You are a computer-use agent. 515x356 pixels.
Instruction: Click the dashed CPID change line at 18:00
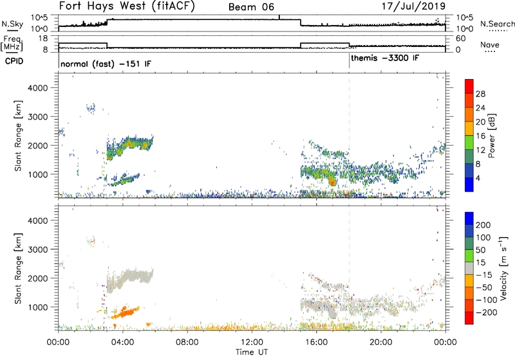pyautogui.click(x=349, y=136)
